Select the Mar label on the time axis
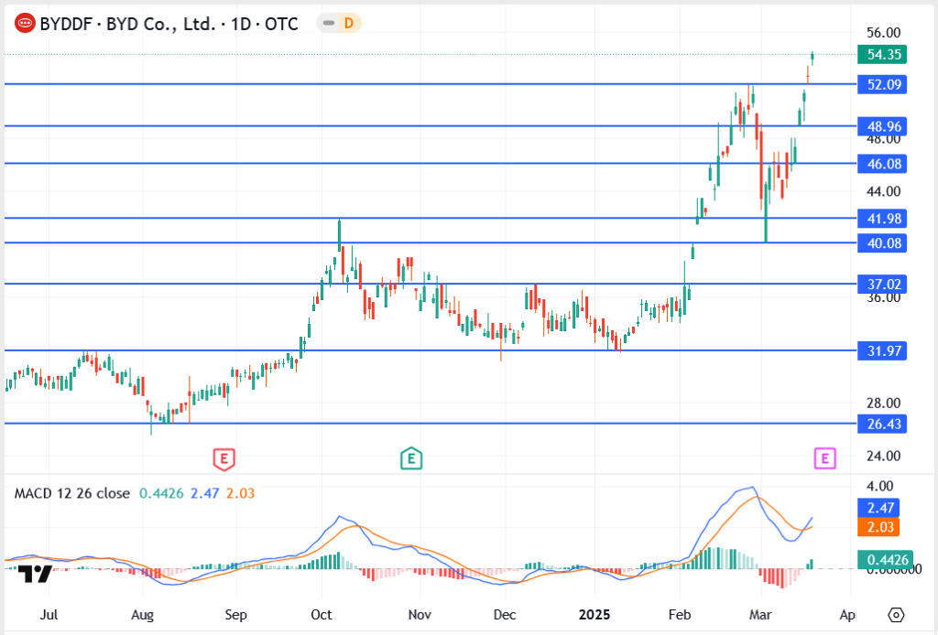 click(x=761, y=616)
